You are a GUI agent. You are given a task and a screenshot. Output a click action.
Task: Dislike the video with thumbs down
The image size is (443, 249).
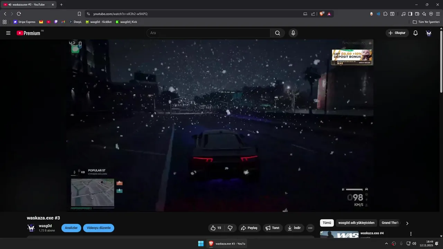(x=230, y=228)
